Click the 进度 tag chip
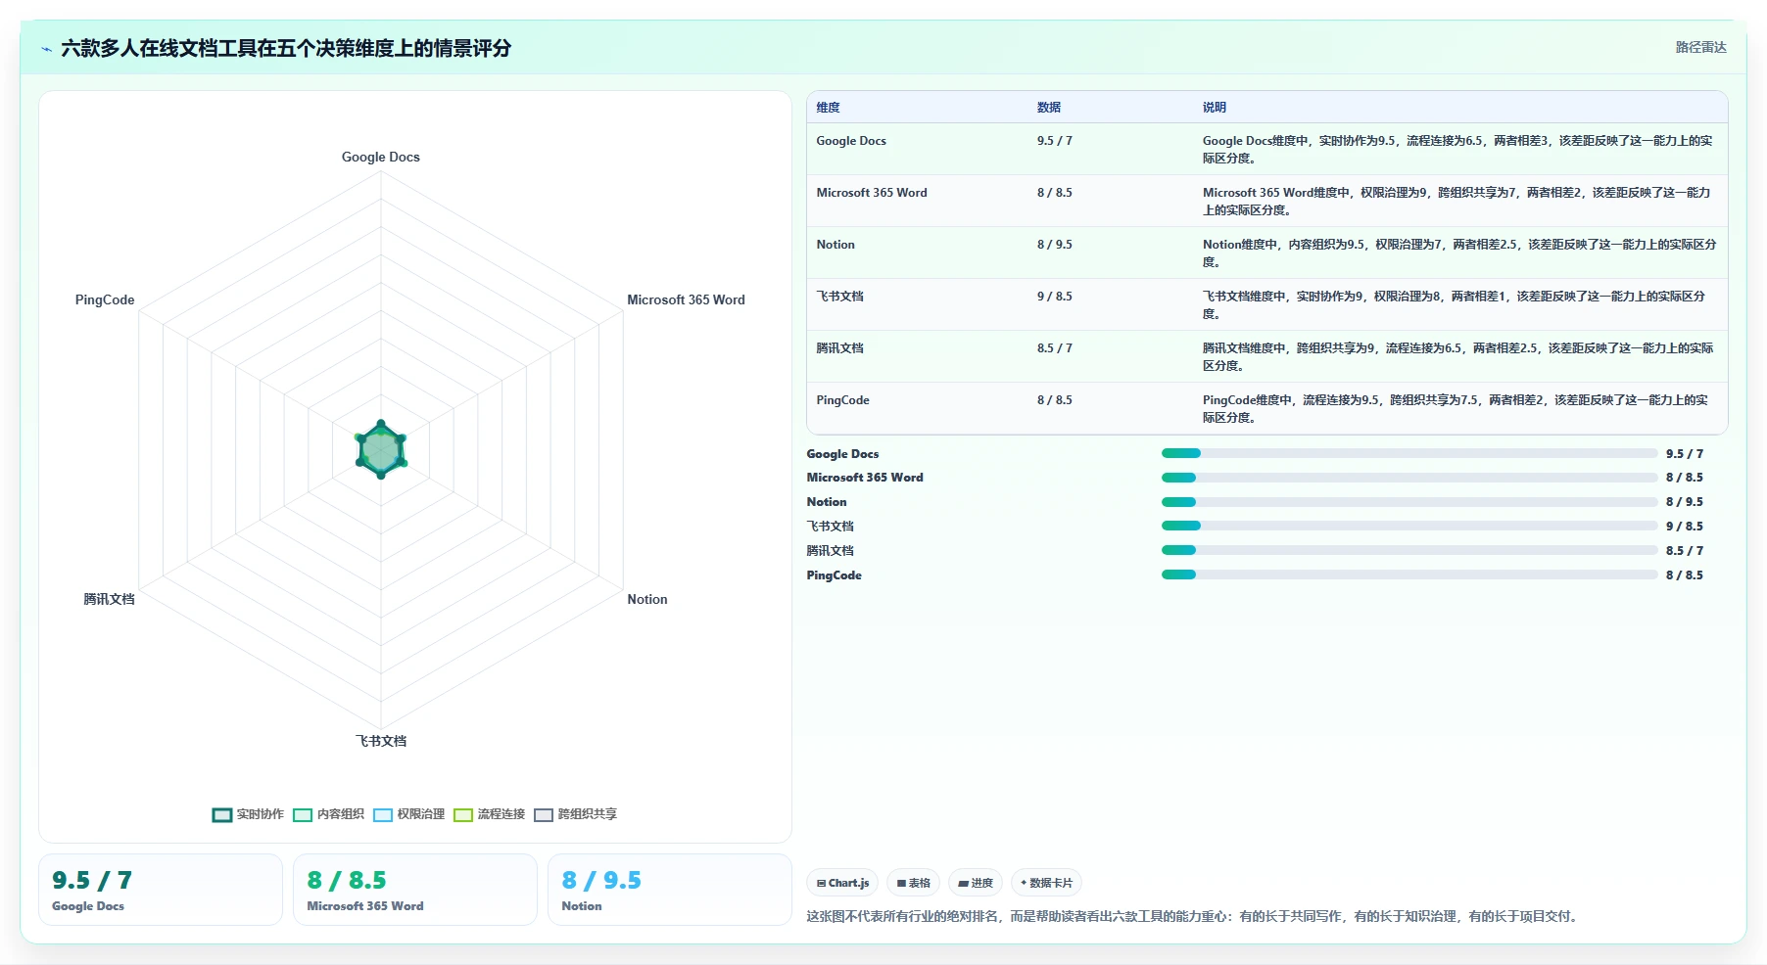 click(x=976, y=883)
